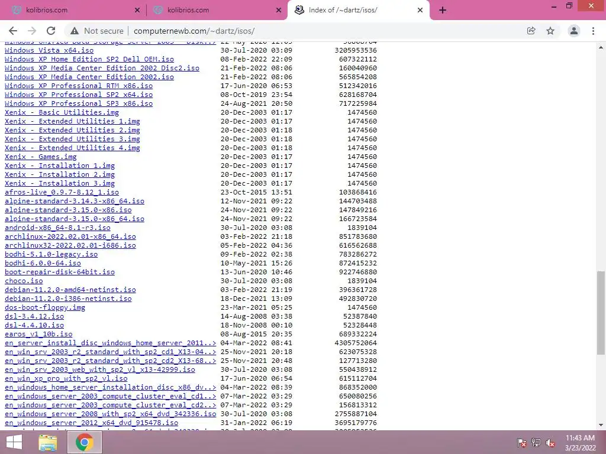This screenshot has width=606, height=454.
Task: Open a new browser tab
Action: point(443,11)
